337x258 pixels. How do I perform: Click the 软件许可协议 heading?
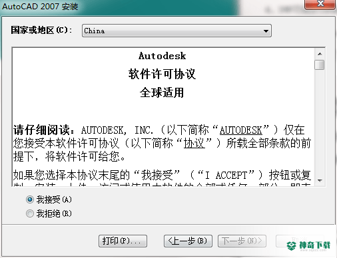click(162, 74)
